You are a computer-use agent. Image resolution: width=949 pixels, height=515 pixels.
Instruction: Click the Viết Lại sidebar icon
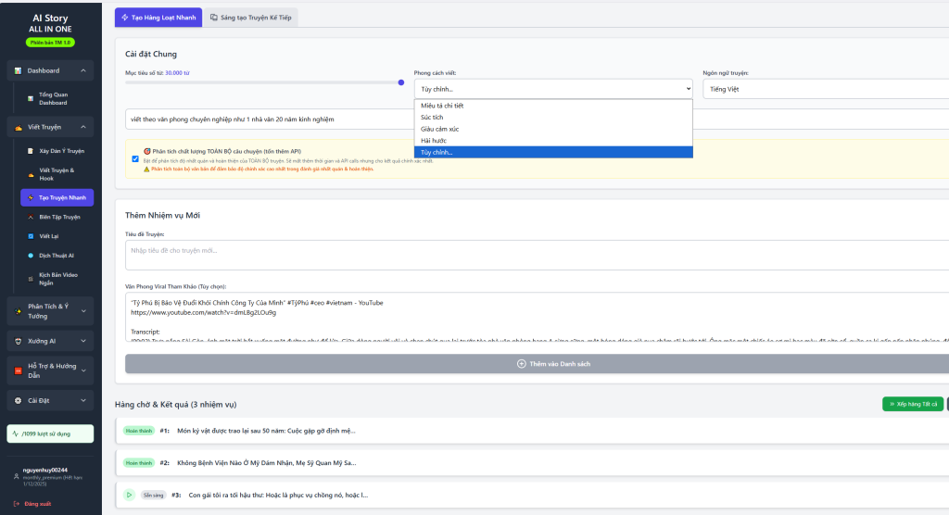tap(30, 236)
